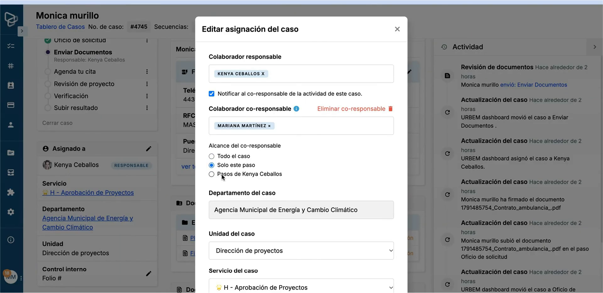This screenshot has height=293, width=603.
Task: Open the folder sidebar icon
Action: click(x=11, y=153)
